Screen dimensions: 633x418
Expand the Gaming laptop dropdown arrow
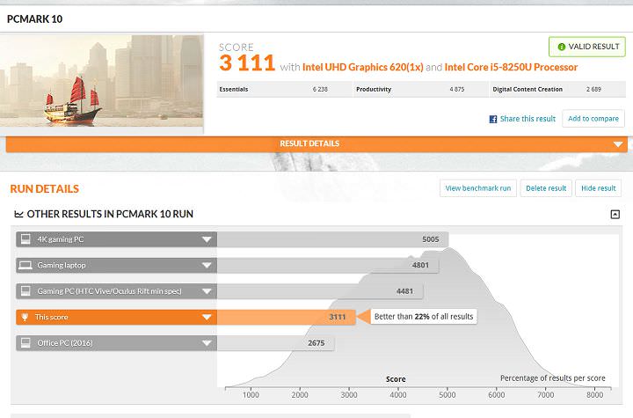207,265
